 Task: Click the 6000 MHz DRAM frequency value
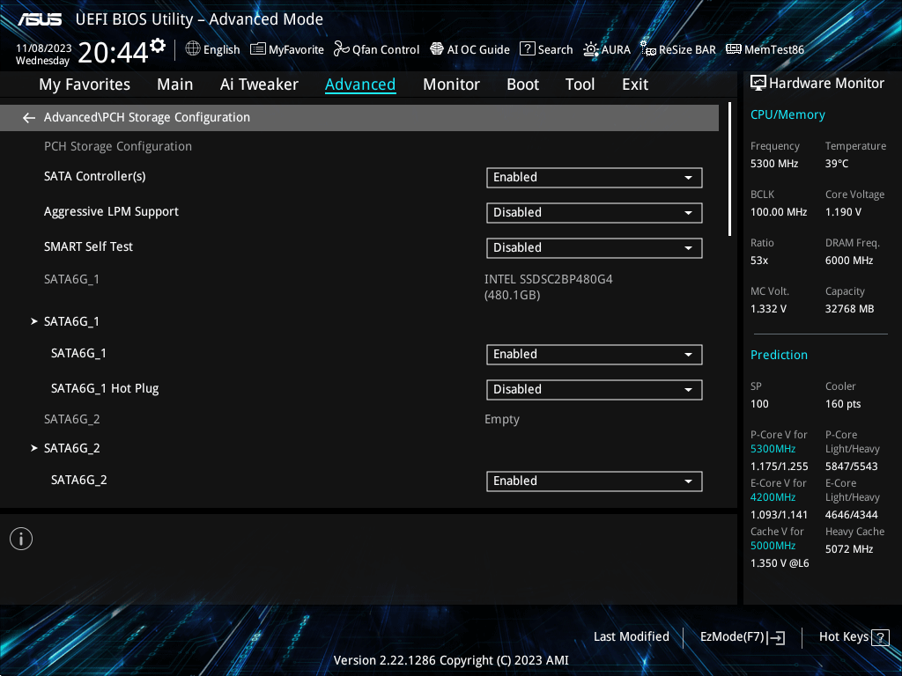pos(849,261)
